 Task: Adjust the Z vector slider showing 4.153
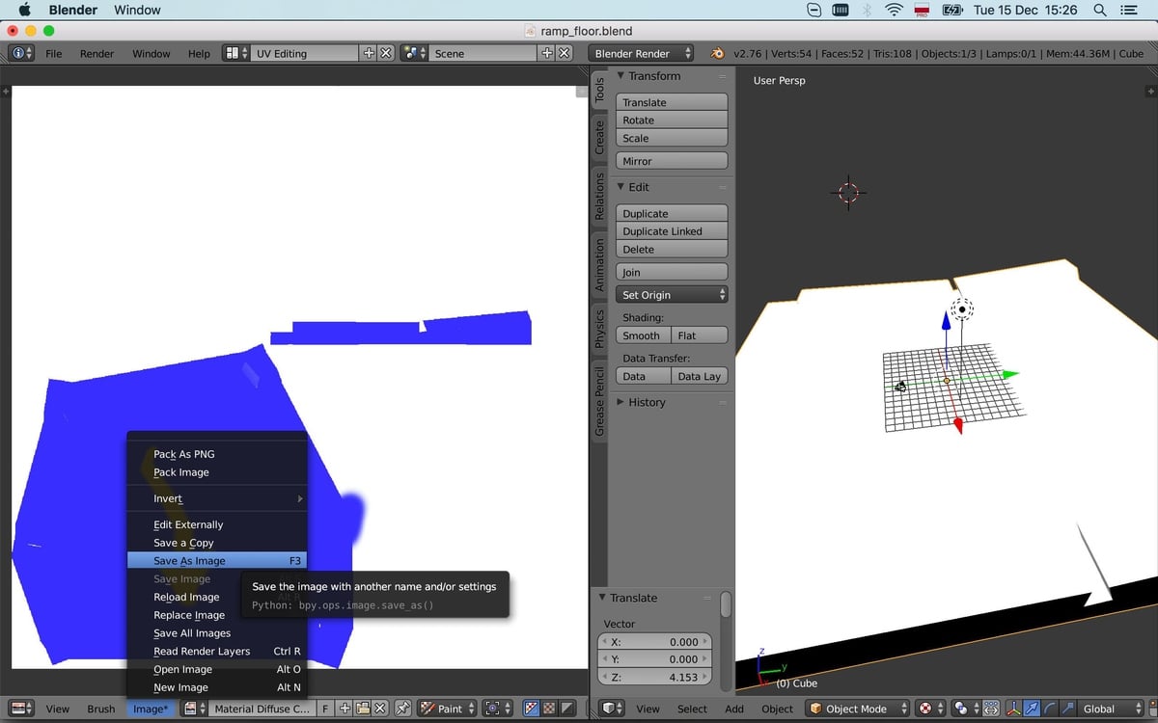(x=654, y=677)
